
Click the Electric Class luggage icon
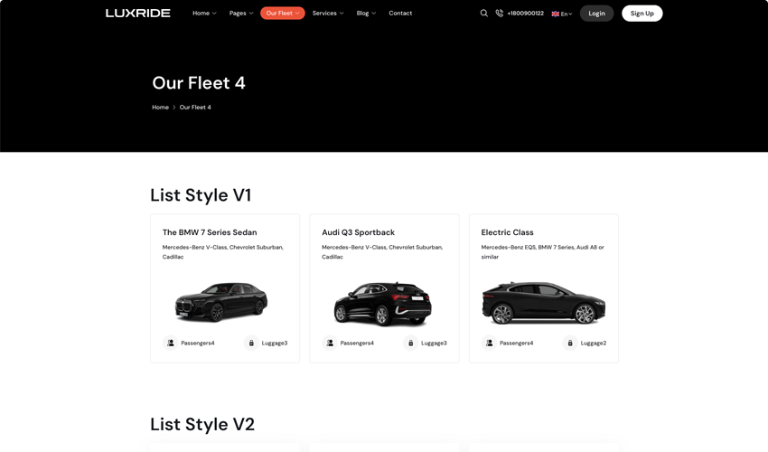pos(570,344)
